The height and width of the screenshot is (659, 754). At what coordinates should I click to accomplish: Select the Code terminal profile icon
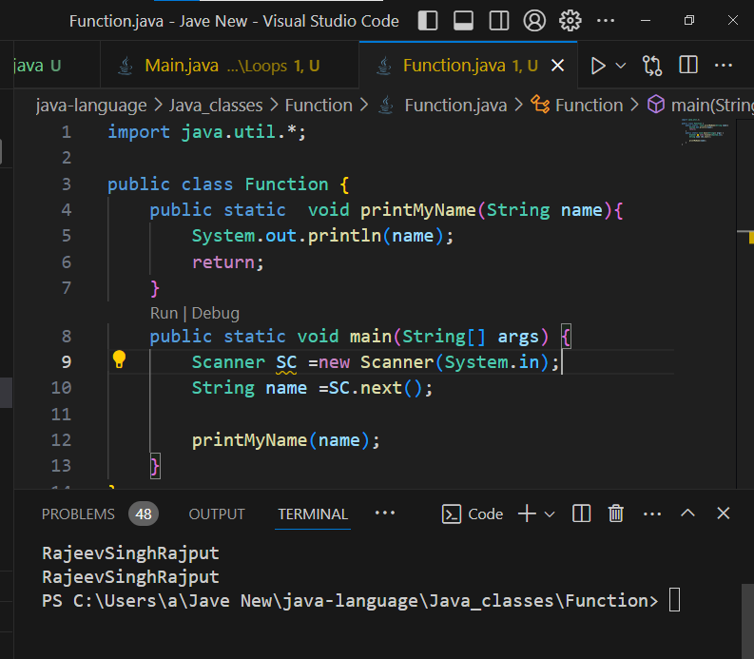[x=451, y=514]
